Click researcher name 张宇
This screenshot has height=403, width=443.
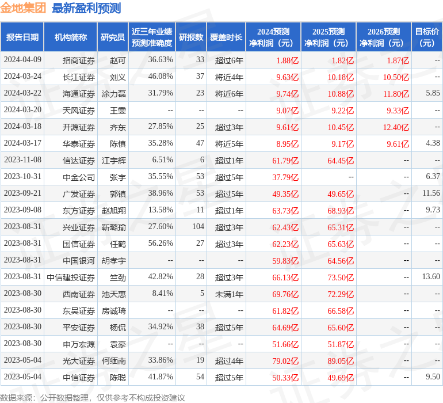click(117, 177)
